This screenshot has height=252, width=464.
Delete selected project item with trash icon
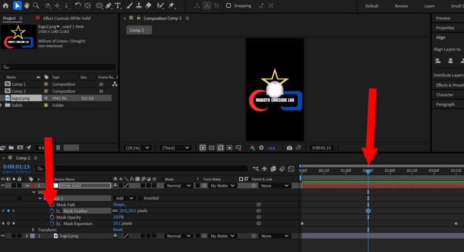coord(58,147)
